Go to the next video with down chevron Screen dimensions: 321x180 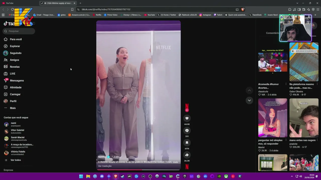pos(249,100)
